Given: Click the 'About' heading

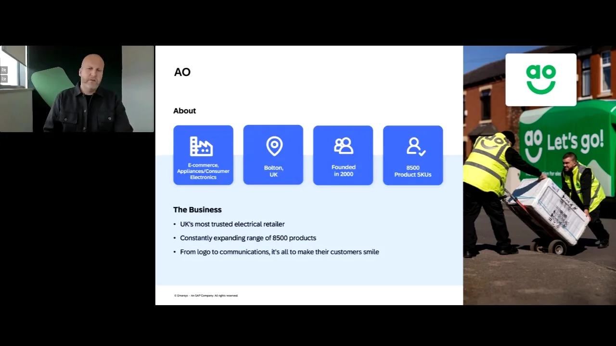Looking at the screenshot, I should [184, 111].
